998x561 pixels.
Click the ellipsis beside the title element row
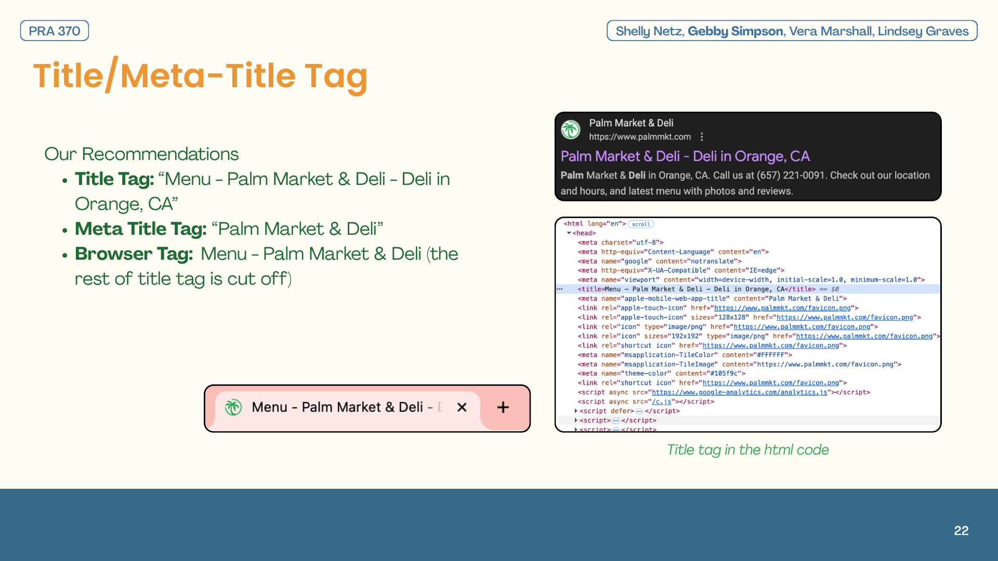pyautogui.click(x=560, y=289)
